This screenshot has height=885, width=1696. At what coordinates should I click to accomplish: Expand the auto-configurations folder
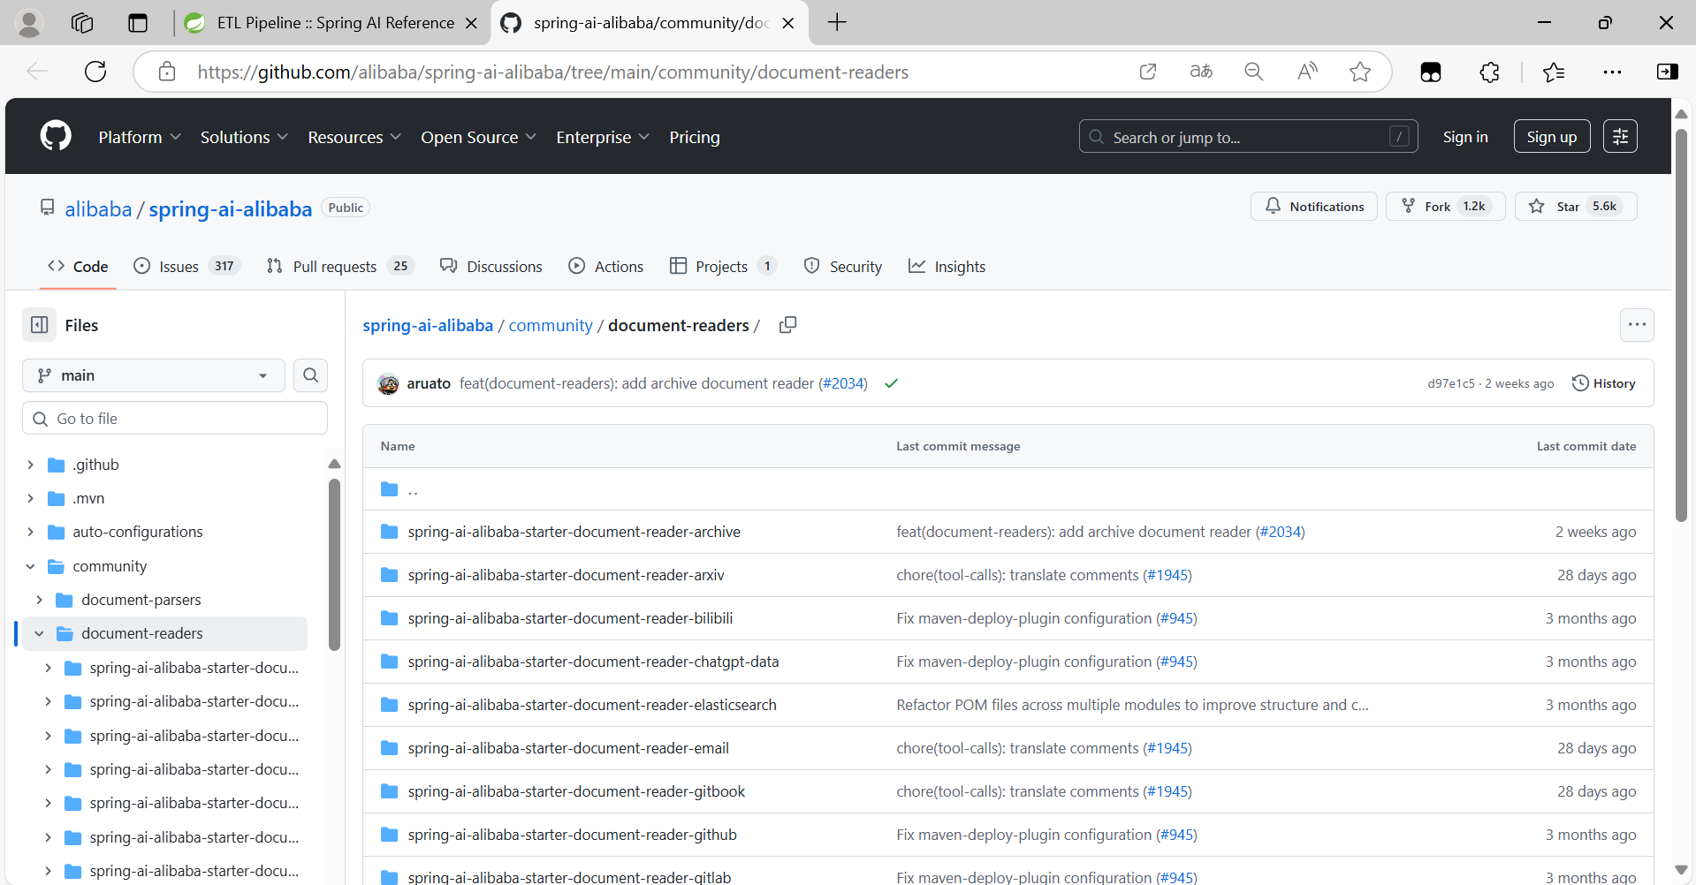31,532
